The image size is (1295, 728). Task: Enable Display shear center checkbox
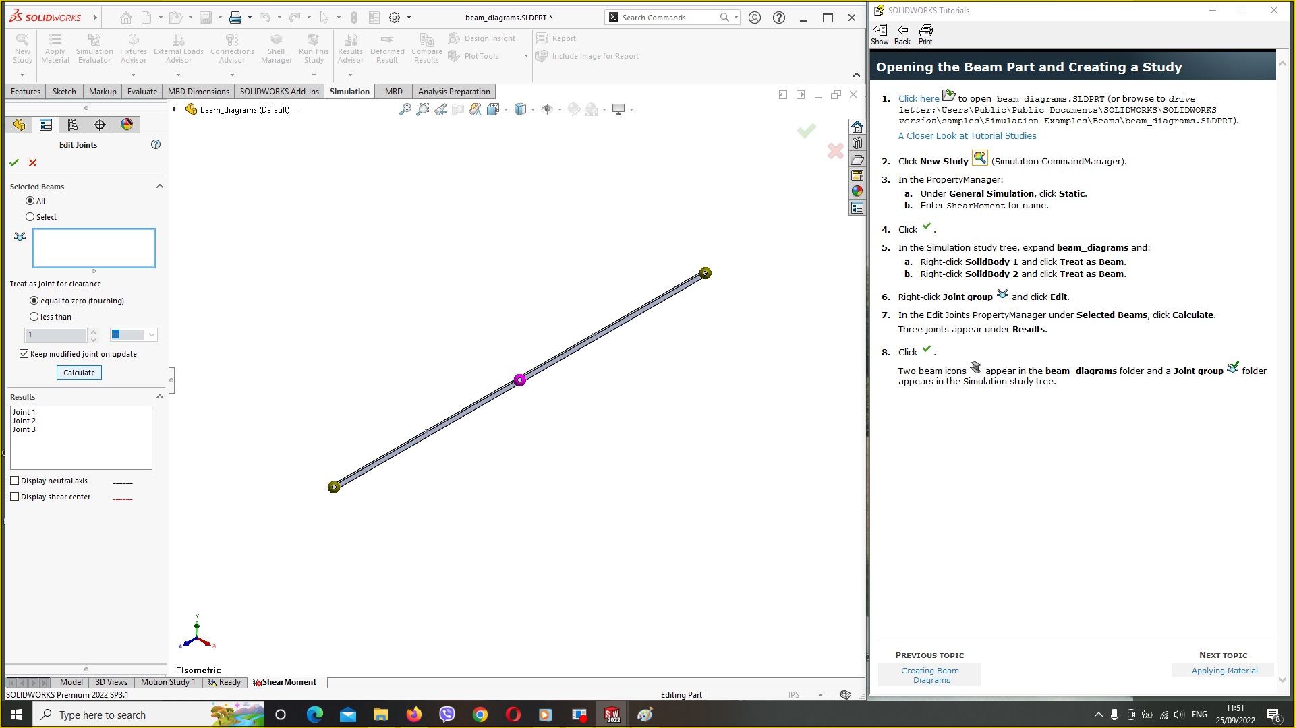coord(14,496)
